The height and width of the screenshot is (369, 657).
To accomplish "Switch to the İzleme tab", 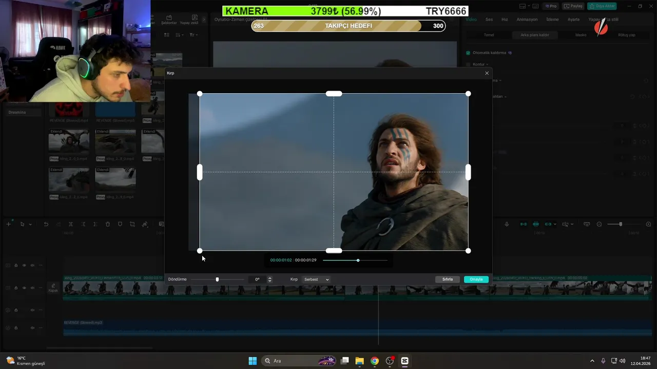I will click(x=552, y=19).
